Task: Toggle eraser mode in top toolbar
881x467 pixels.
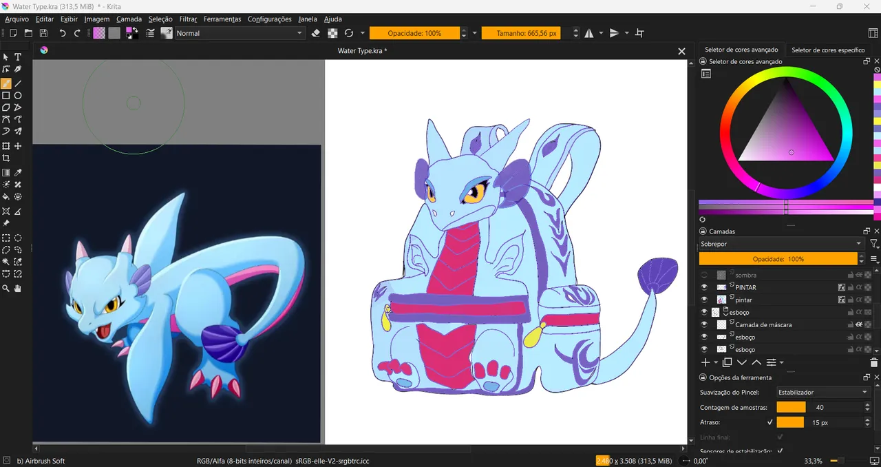Action: [316, 33]
